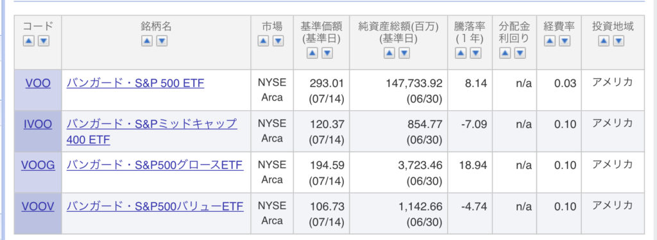This screenshot has height=240, width=657.
Task: Open the VOO ticker code link
Action: [x=38, y=83]
